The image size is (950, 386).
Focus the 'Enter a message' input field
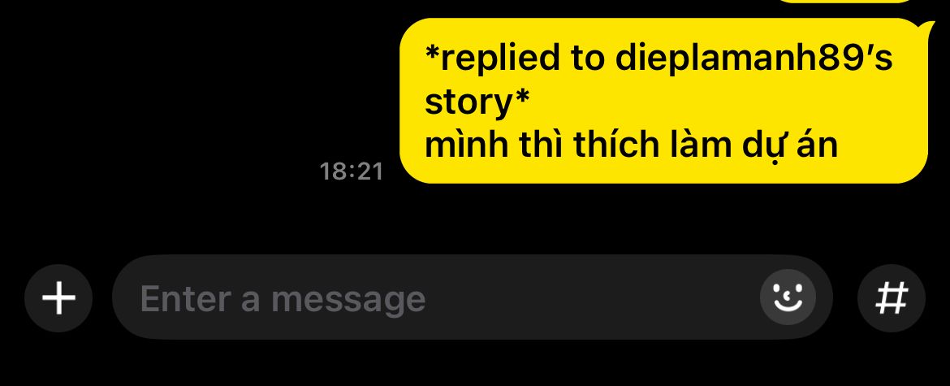(472, 297)
